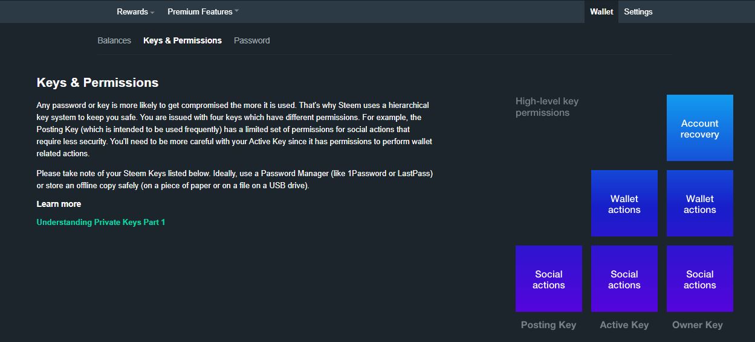
Task: Select the Keys & Permissions sub-tab
Action: pyautogui.click(x=183, y=40)
